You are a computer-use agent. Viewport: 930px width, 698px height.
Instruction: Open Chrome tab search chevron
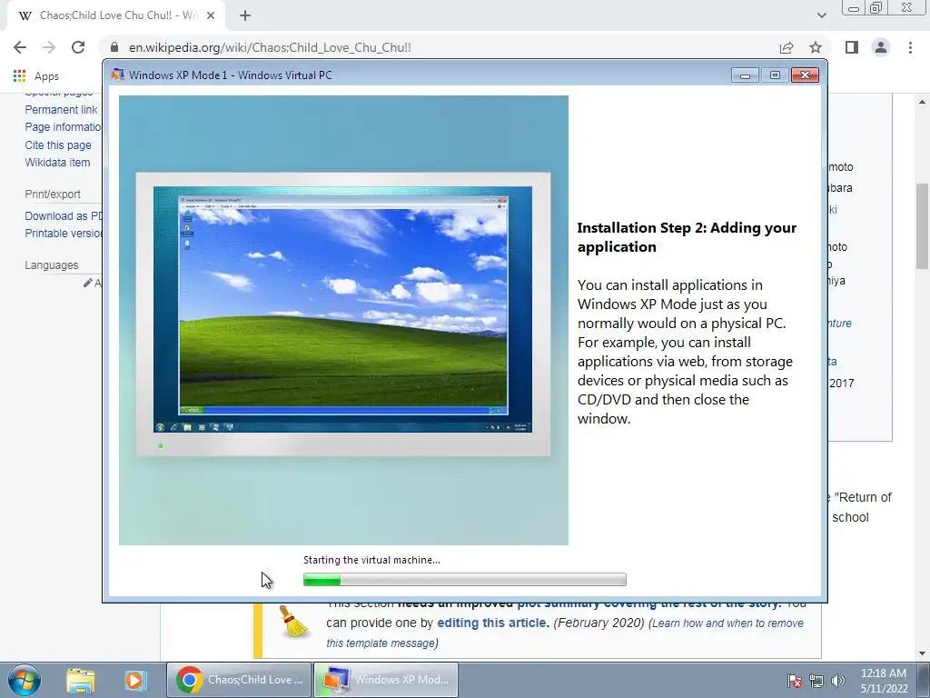(x=821, y=15)
